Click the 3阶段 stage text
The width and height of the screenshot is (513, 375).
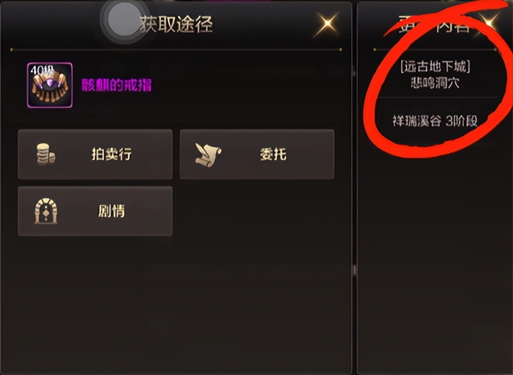462,121
